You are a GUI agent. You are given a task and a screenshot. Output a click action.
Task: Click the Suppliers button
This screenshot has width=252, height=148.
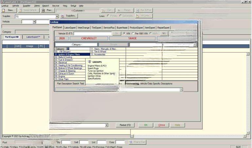pyautogui.click(x=69, y=16)
